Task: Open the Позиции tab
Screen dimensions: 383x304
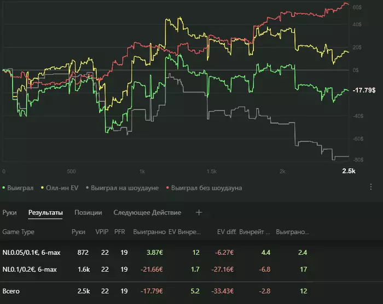Action: click(x=88, y=212)
